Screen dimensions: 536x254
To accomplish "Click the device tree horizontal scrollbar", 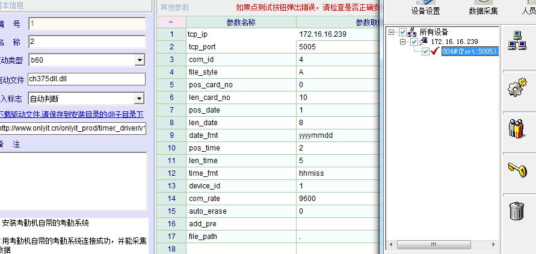I will point(443,245).
